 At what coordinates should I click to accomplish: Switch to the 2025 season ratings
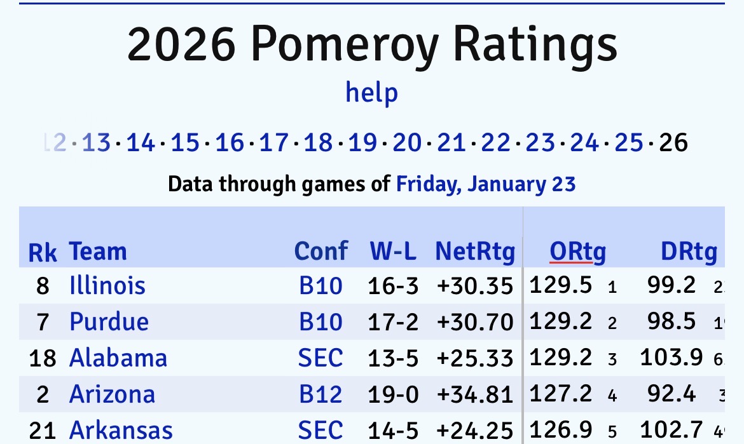coord(628,143)
